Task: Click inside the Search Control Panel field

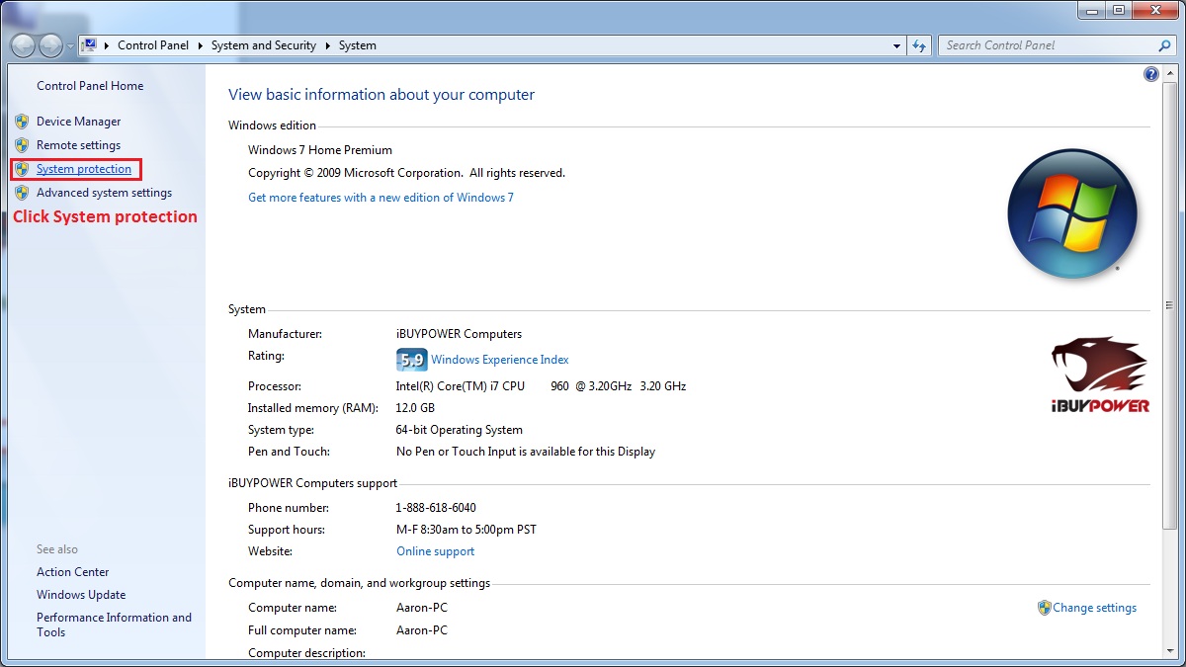Action: click(1038, 45)
